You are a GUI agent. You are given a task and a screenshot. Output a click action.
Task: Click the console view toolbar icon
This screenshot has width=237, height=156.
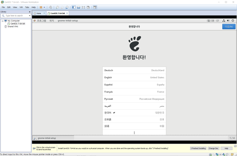point(95,7)
